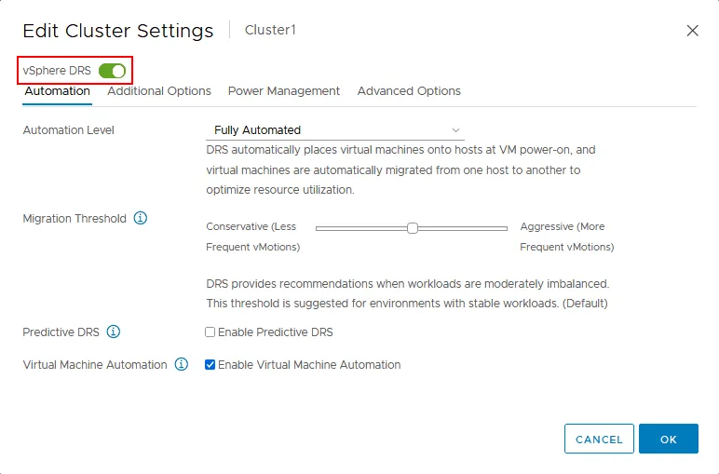
Task: Click the slider track's Conservative end
Action: tap(319, 227)
